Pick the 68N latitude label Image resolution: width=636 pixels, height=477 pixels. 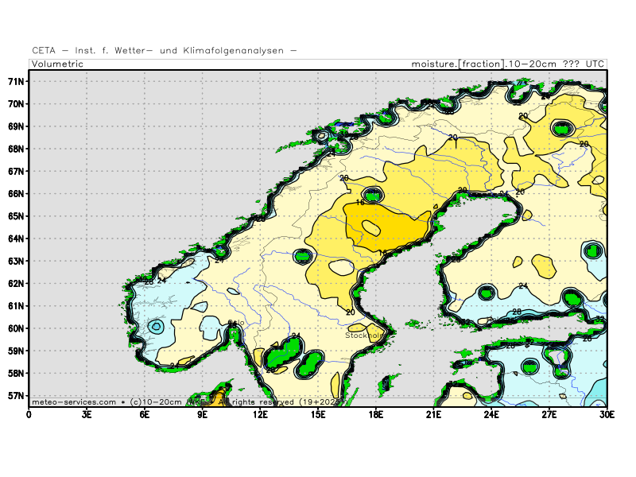pyautogui.click(x=16, y=149)
